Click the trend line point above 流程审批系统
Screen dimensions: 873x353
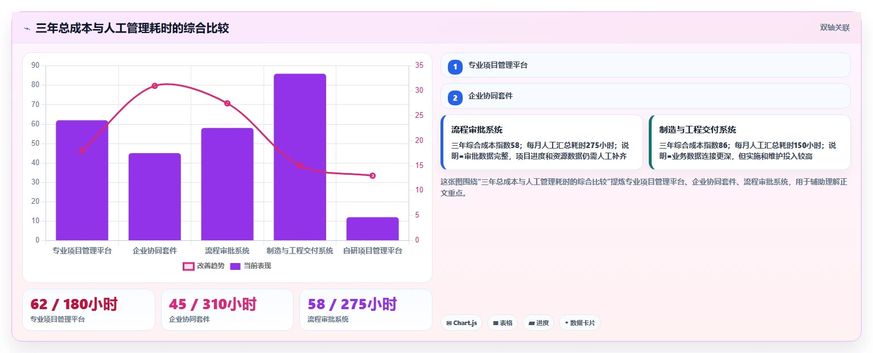click(227, 103)
